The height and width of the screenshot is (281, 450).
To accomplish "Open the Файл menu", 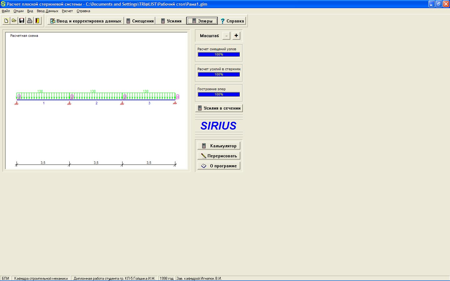I will point(6,11).
